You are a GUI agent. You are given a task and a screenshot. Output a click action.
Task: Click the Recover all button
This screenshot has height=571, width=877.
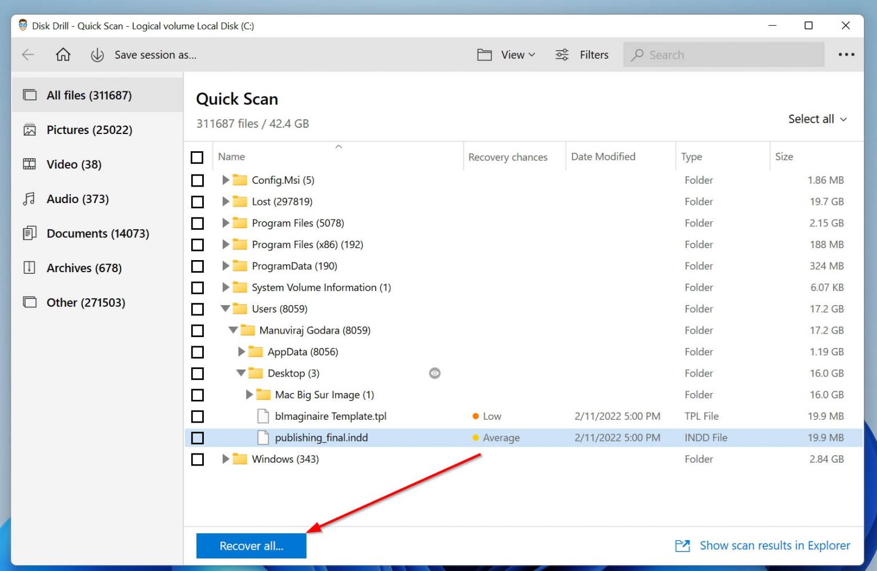[251, 546]
